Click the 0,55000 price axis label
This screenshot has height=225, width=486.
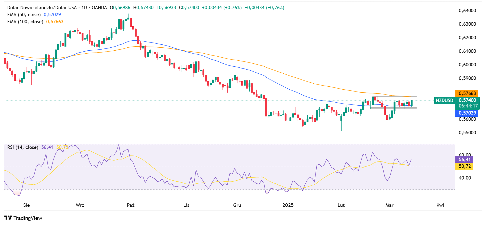click(467, 133)
